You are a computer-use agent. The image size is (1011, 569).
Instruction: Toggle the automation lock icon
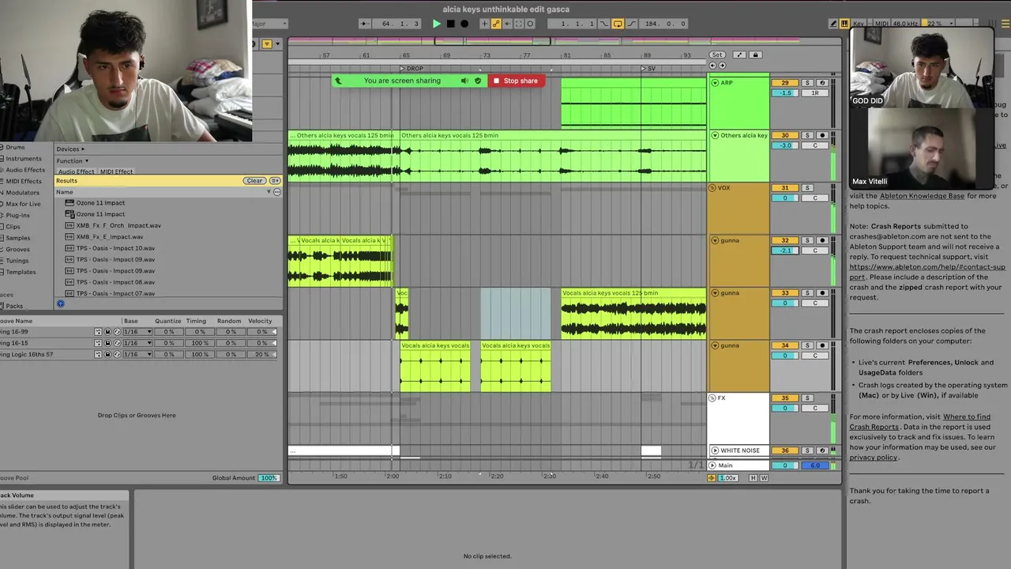tap(755, 55)
